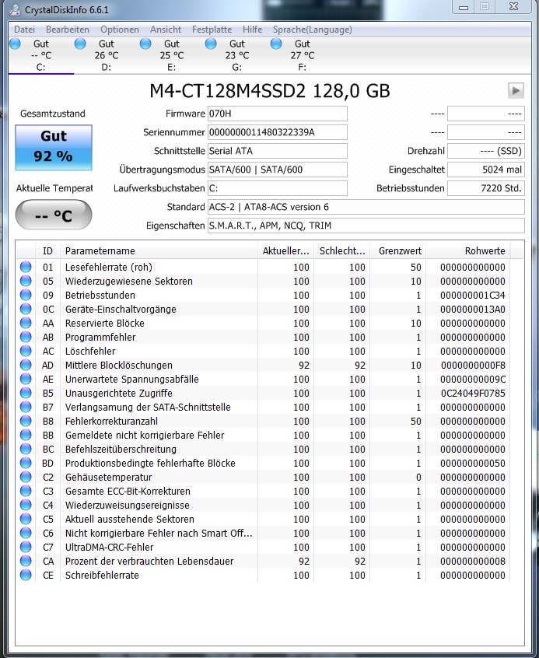
Task: Click the Gut 92 % health status button
Action: coord(54,148)
